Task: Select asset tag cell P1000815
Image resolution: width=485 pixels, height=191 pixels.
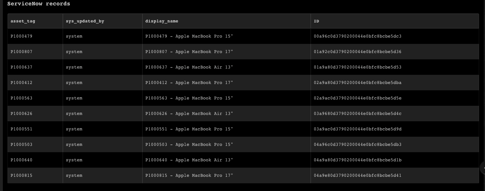Action: click(21, 176)
